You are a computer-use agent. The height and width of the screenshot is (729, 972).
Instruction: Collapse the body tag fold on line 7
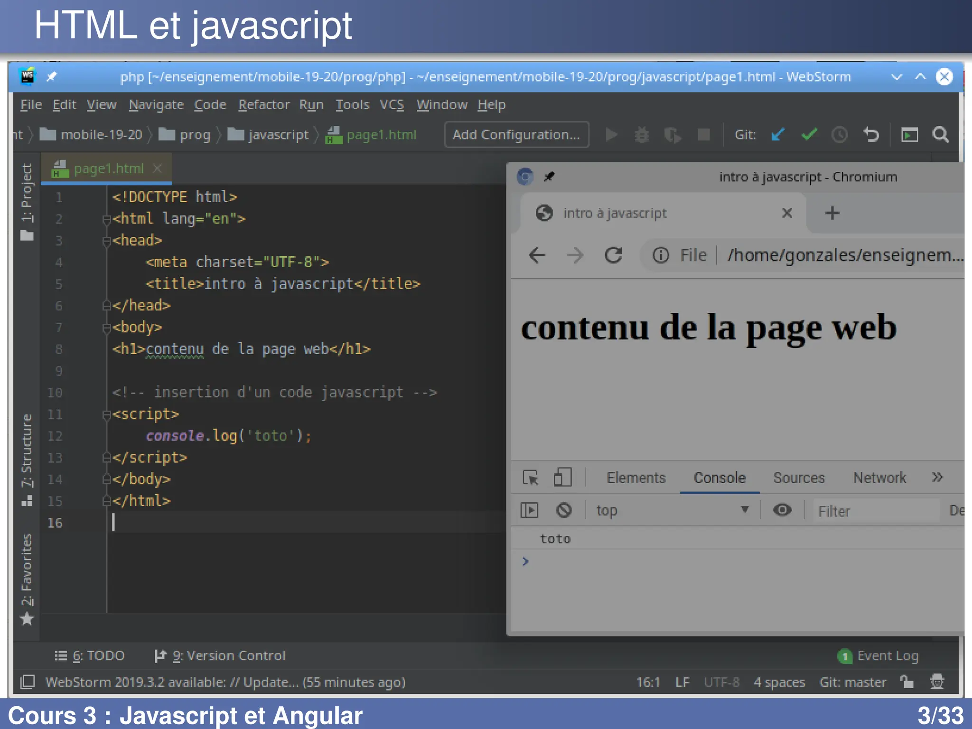tap(107, 328)
